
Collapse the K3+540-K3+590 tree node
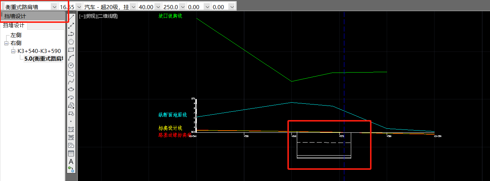pyautogui.click(x=13, y=51)
